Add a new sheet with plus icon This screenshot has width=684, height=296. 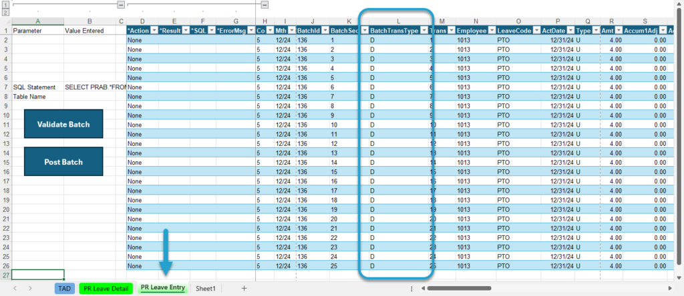pos(244,288)
